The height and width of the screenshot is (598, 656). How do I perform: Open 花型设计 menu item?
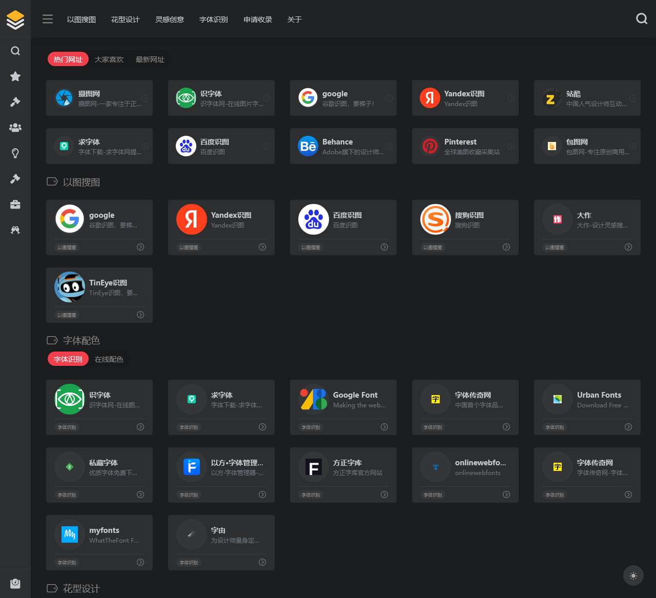[126, 19]
